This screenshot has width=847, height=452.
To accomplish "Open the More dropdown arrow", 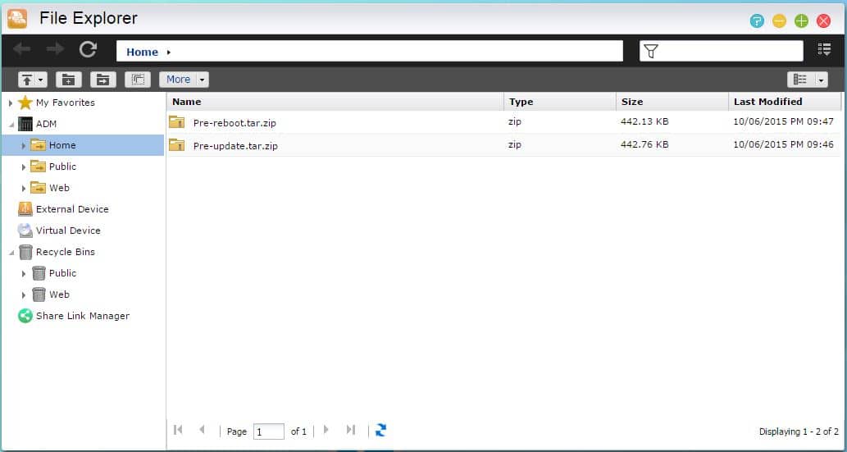I will (x=202, y=80).
